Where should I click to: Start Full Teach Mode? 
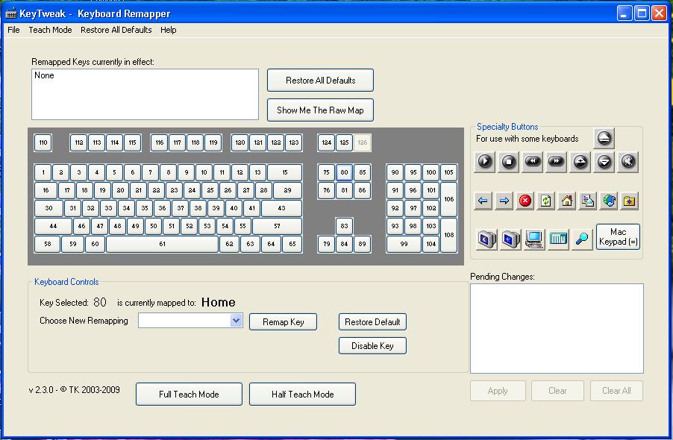click(x=189, y=394)
